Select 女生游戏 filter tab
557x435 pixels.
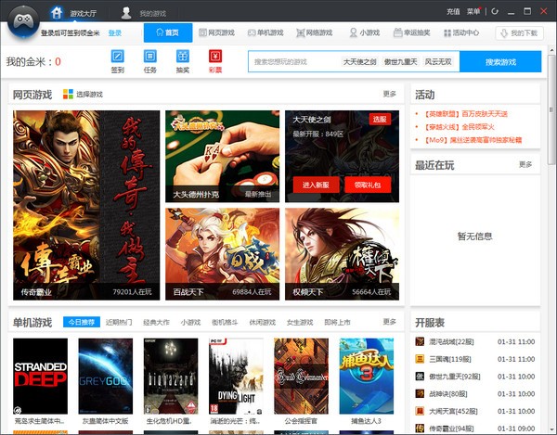pos(300,322)
